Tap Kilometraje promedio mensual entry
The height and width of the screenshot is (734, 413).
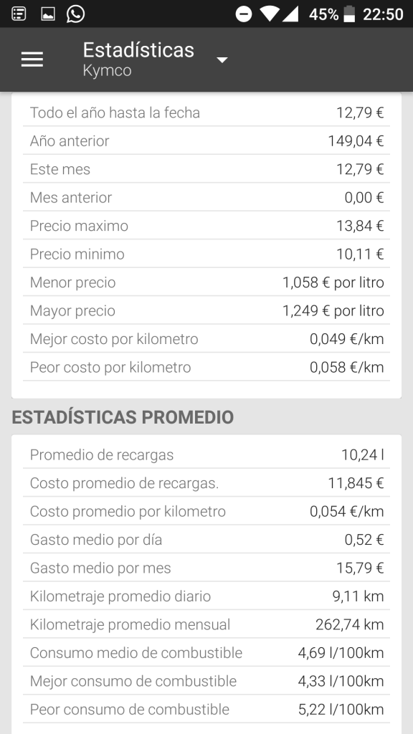coord(206,624)
